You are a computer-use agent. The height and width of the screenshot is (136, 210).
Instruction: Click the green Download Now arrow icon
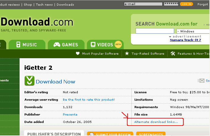pos(29,80)
